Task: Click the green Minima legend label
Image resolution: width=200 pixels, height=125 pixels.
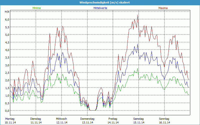Action: (x=36, y=8)
